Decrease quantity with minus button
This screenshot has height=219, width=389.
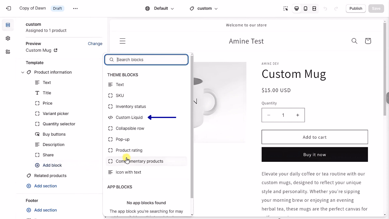coord(269,115)
